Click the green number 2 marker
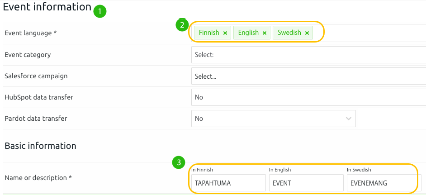Viewport: 426px width, 195px height. click(x=182, y=25)
